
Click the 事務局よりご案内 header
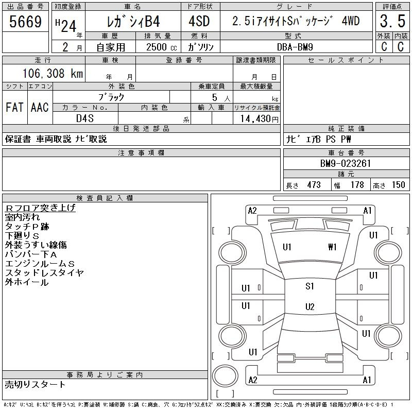(x=105, y=375)
